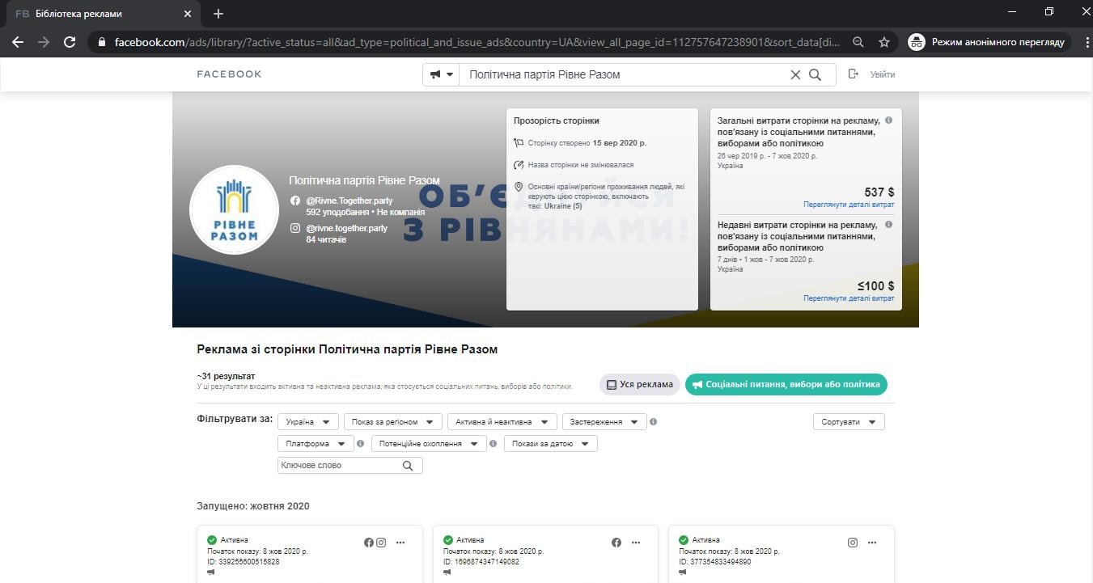Screen dimensions: 1093x583
Task: Click the incognito mode indicator
Action: 987,42
